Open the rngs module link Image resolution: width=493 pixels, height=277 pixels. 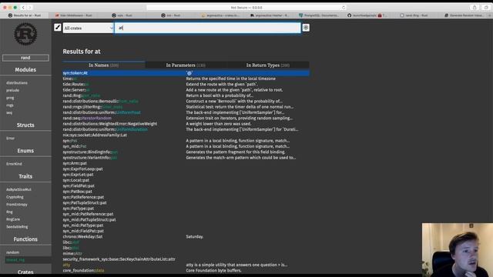pos(10,105)
